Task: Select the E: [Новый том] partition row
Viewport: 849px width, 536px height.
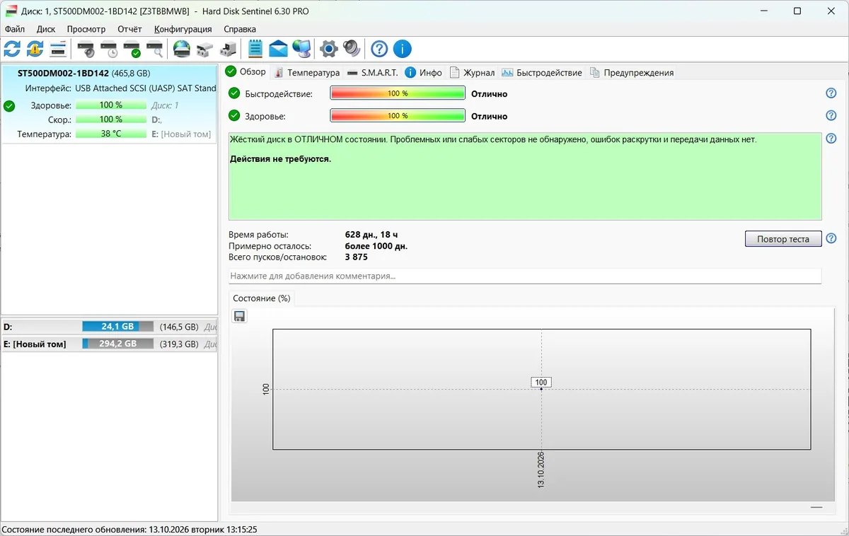Action: pyautogui.click(x=109, y=344)
